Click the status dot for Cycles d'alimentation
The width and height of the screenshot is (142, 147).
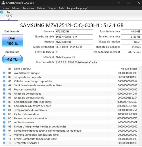click(x=4, y=114)
